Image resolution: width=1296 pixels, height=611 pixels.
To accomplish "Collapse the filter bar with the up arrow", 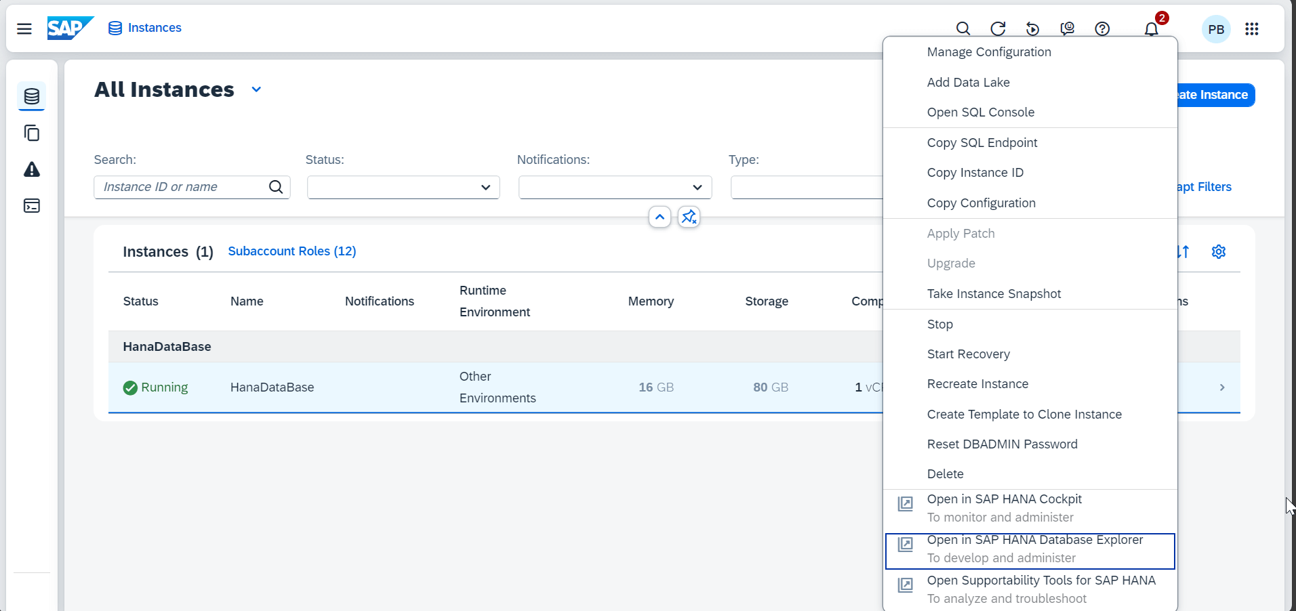I will (660, 217).
